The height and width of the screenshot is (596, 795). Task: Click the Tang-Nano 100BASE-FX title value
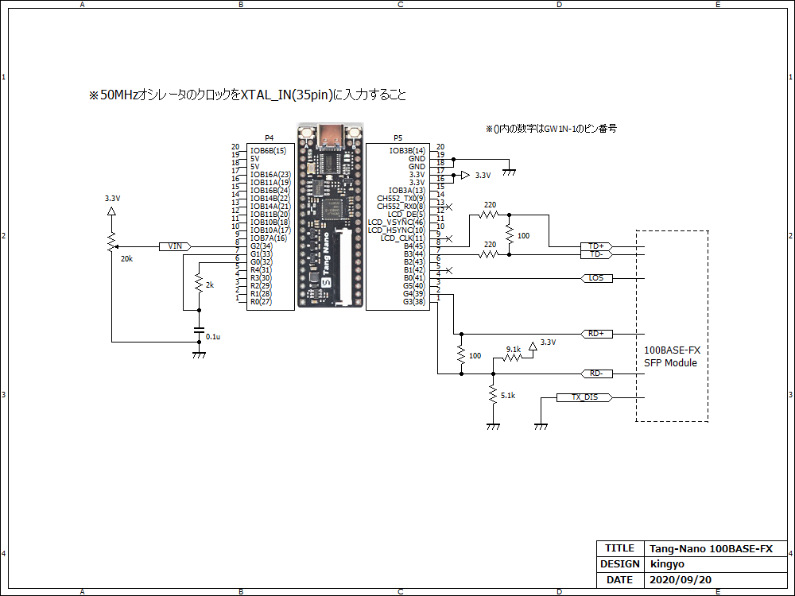click(712, 549)
